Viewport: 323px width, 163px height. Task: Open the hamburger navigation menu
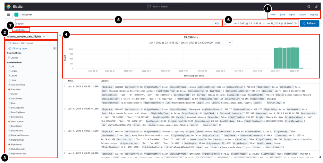point(8,15)
